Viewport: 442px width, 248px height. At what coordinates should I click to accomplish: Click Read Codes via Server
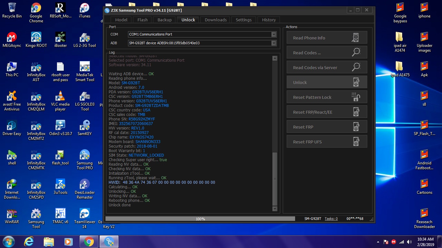(x=327, y=67)
